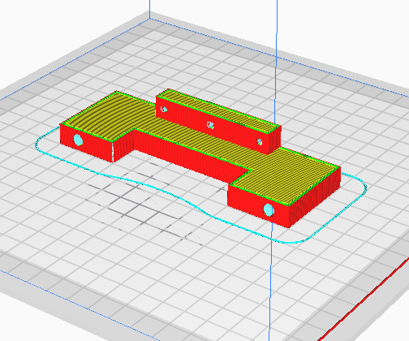The height and width of the screenshot is (341, 409).
Task: Select the top surface of the raised rail
Action: 218,111
